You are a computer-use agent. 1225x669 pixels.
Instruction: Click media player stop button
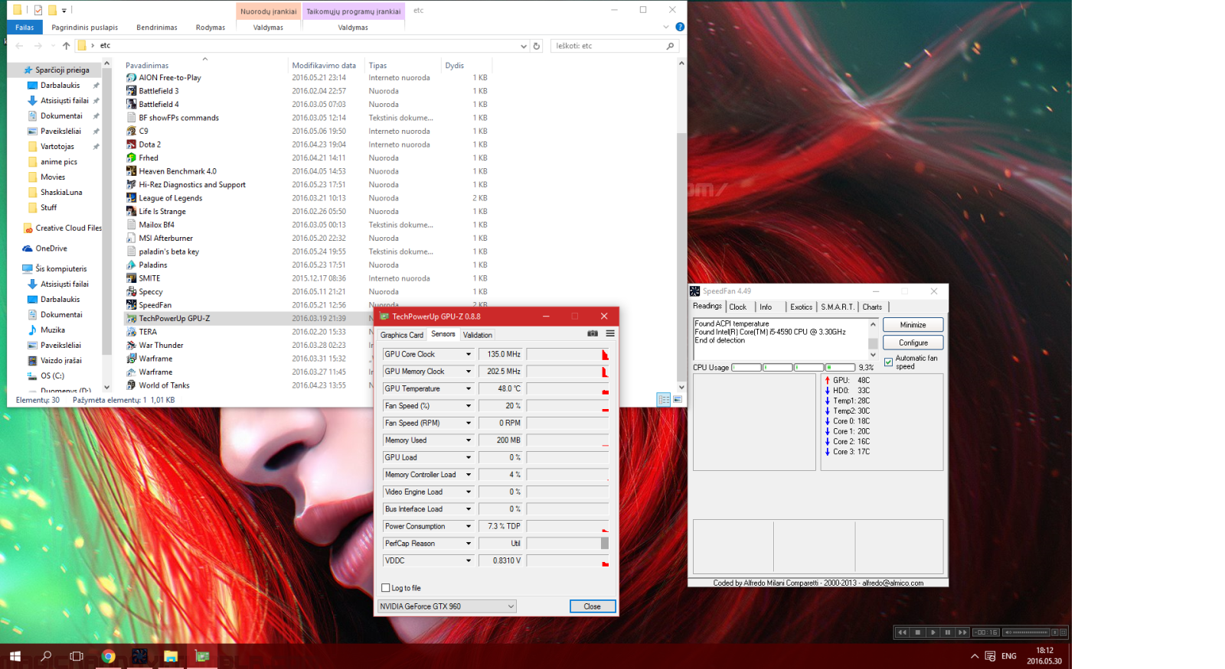[917, 632]
